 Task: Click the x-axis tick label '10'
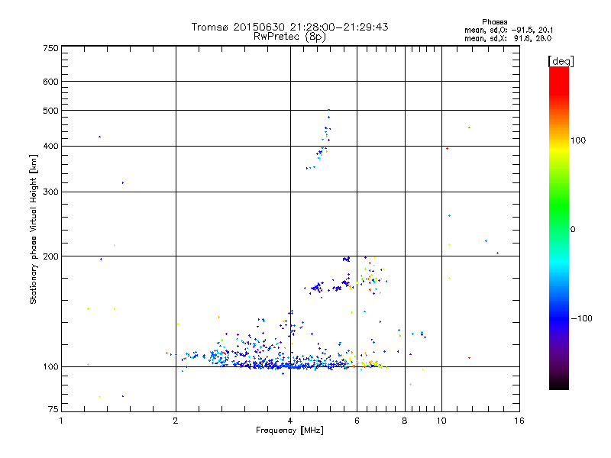pos(441,421)
